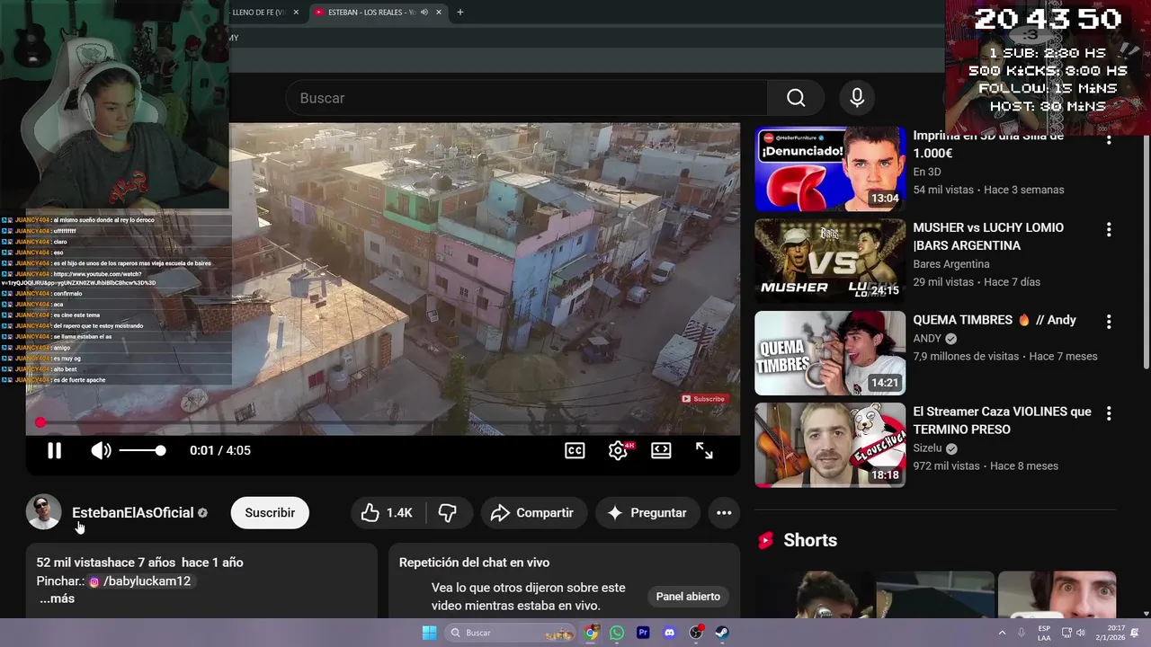Image resolution: width=1151 pixels, height=647 pixels.
Task: Dislike the video with thumbs down
Action: tap(447, 512)
